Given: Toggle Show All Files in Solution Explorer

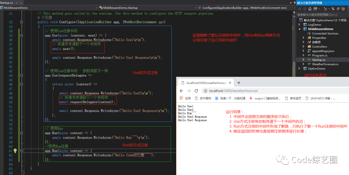Looking at the screenshot, I should click(x=343, y=9).
